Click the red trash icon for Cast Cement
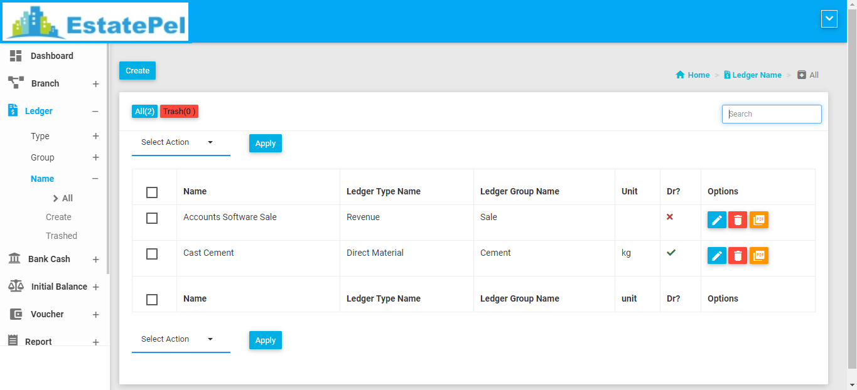The image size is (857, 390). [x=738, y=256]
